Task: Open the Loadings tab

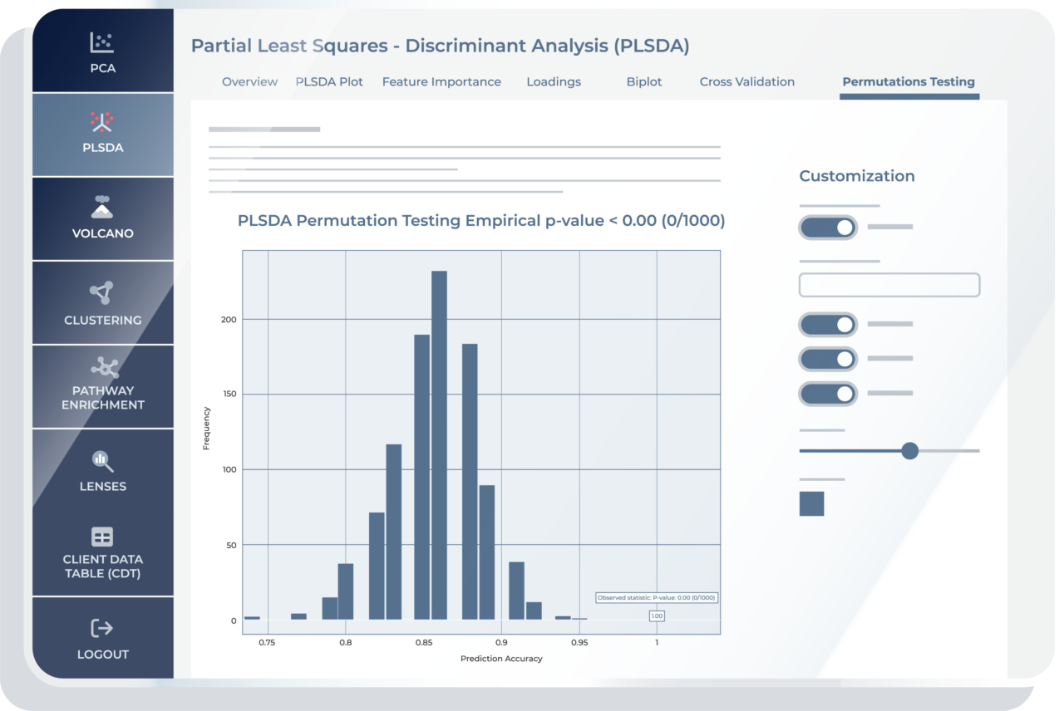Action: click(x=554, y=81)
